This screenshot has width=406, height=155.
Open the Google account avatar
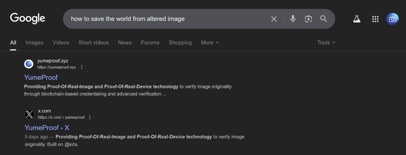click(392, 19)
